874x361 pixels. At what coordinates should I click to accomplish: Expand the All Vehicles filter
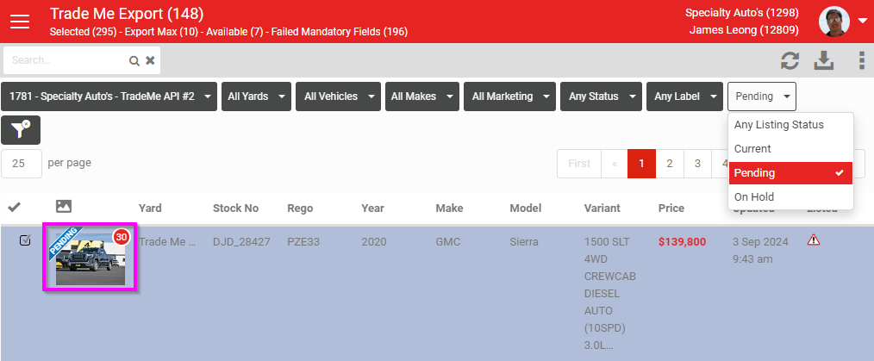pos(339,96)
